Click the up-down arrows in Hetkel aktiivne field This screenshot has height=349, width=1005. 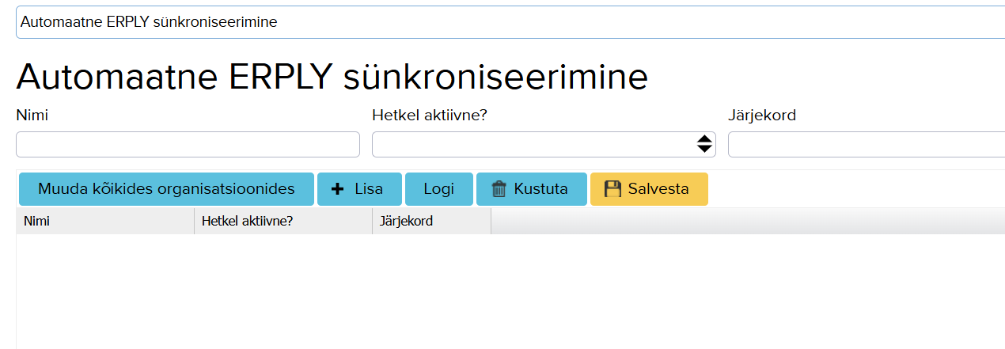(704, 144)
